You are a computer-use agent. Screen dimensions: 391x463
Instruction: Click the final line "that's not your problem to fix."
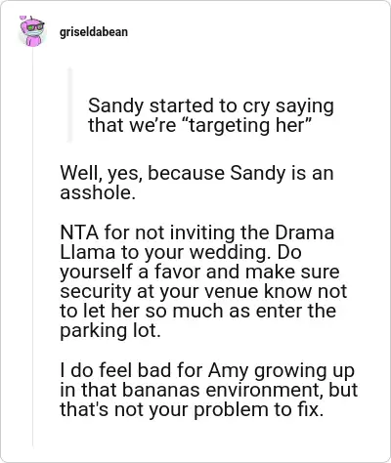192,410
